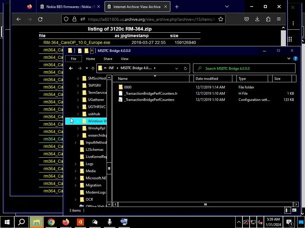Go up one folder level in Explorer
305x228 pixels.
[x=93, y=68]
